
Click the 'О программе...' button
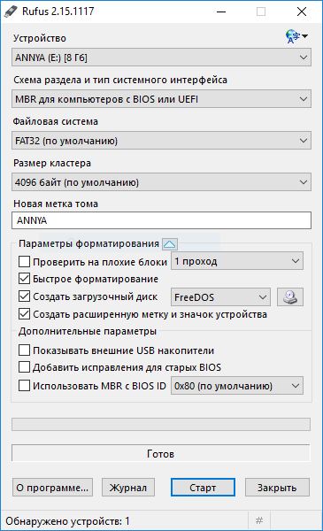coord(52,488)
